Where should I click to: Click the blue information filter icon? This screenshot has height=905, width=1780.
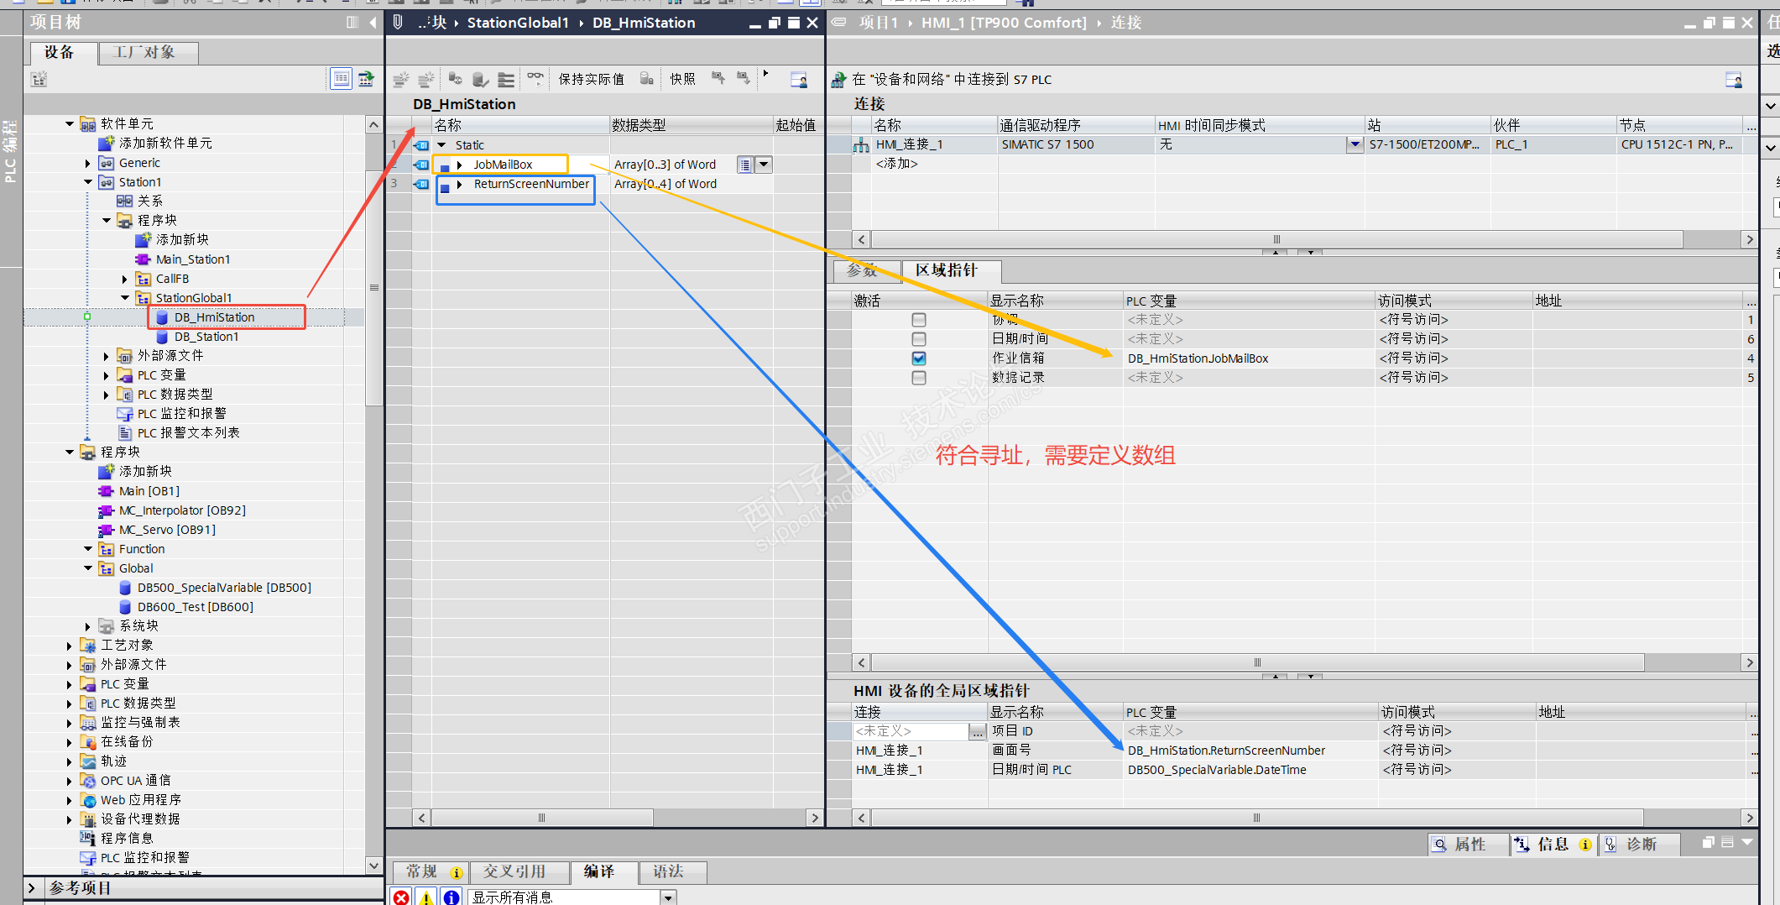(x=451, y=897)
